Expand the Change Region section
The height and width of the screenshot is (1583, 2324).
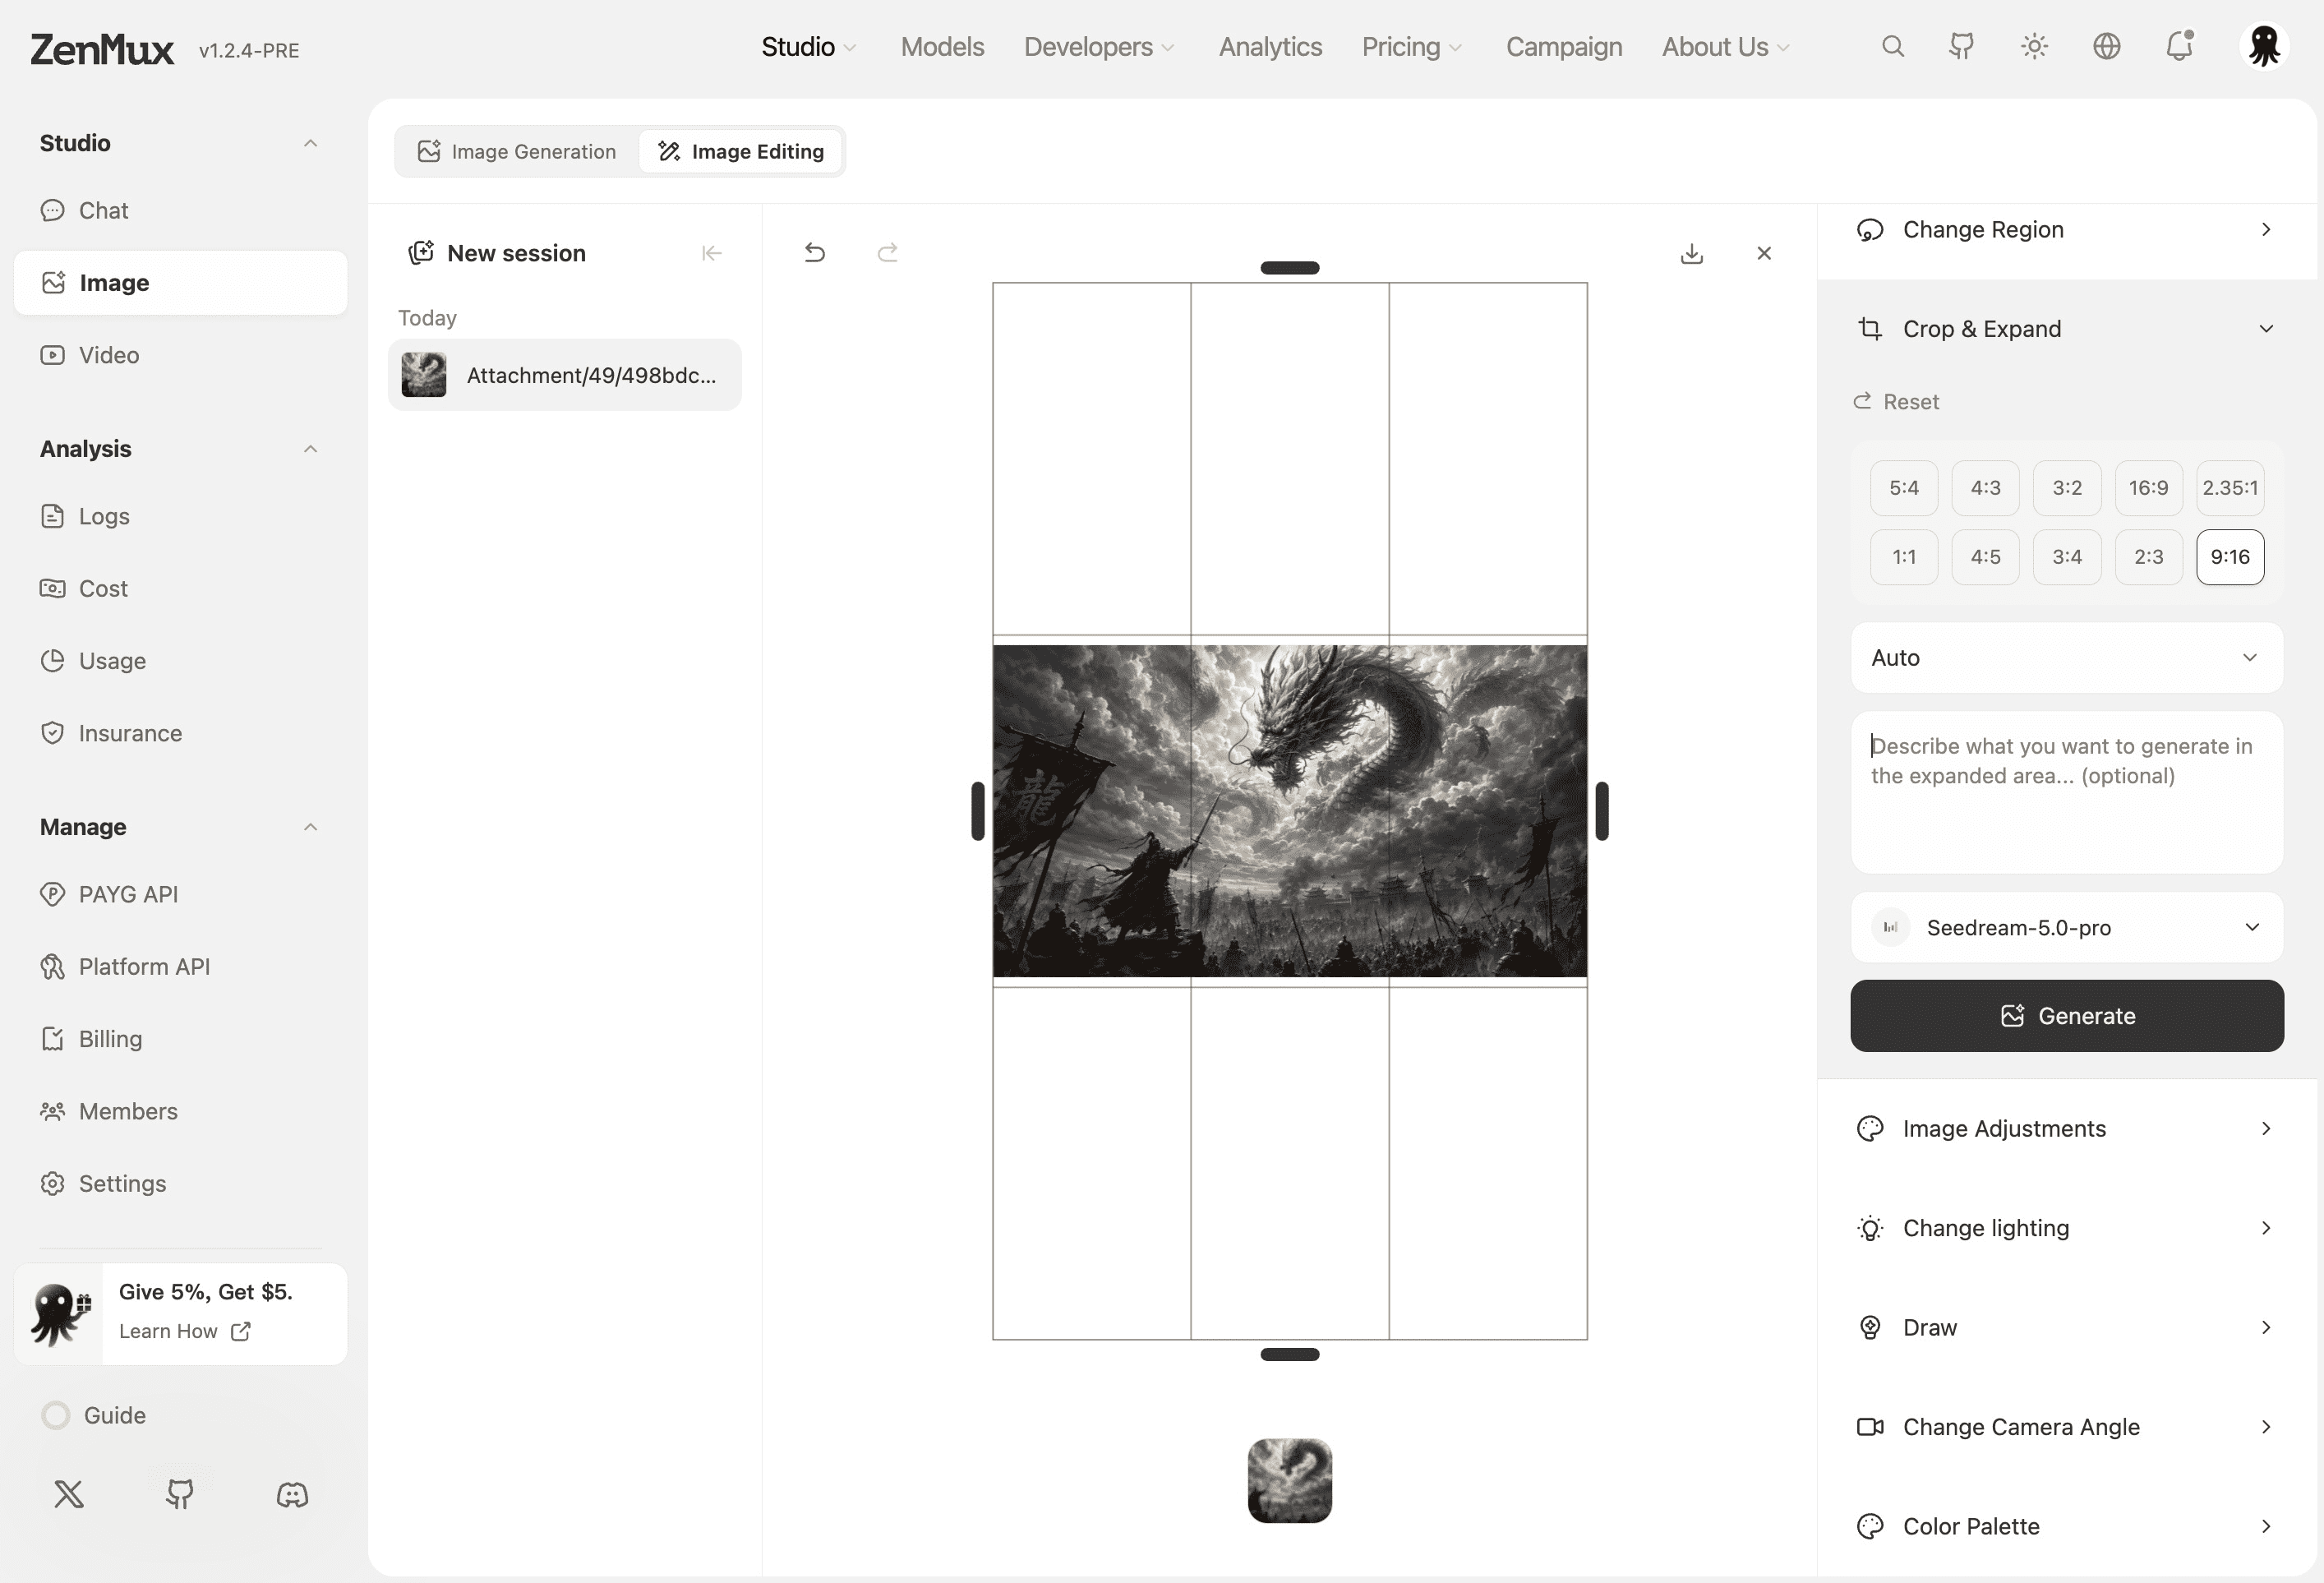(x=2066, y=230)
